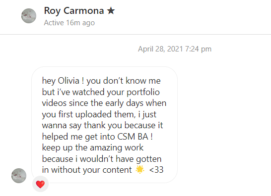Screen dimensions: 271x196
Task: Click the <33 text ending the message
Action: [x=156, y=170]
